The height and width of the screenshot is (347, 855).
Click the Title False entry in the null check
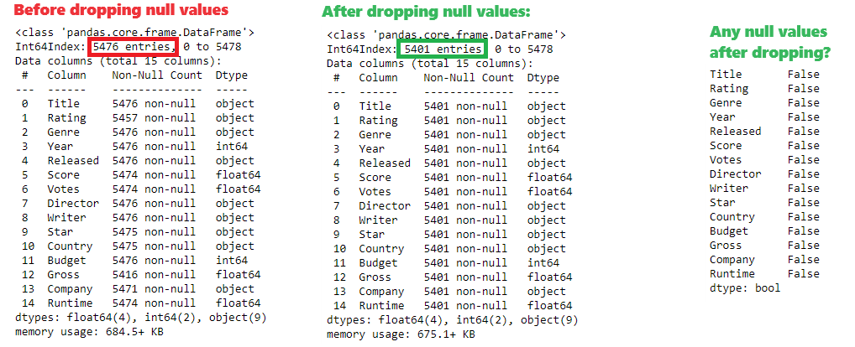(x=764, y=75)
